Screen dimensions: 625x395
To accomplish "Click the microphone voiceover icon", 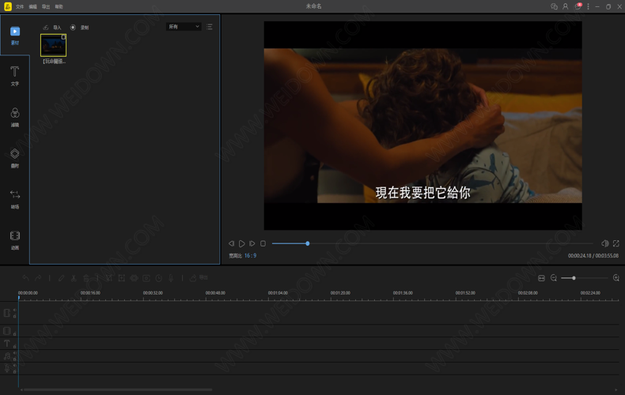I will 171,278.
